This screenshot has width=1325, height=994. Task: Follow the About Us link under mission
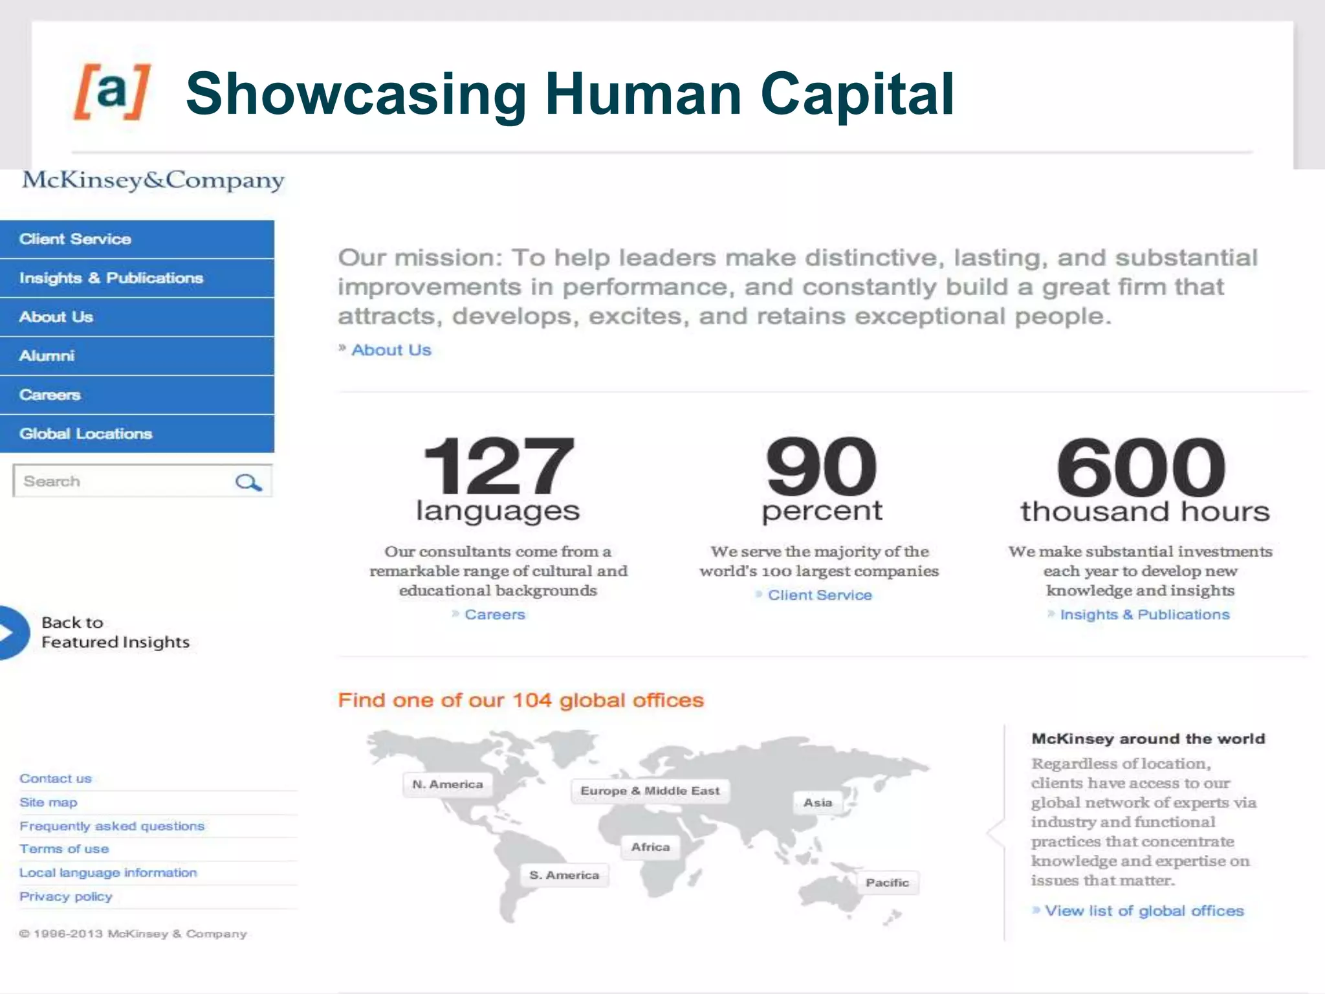click(x=391, y=350)
